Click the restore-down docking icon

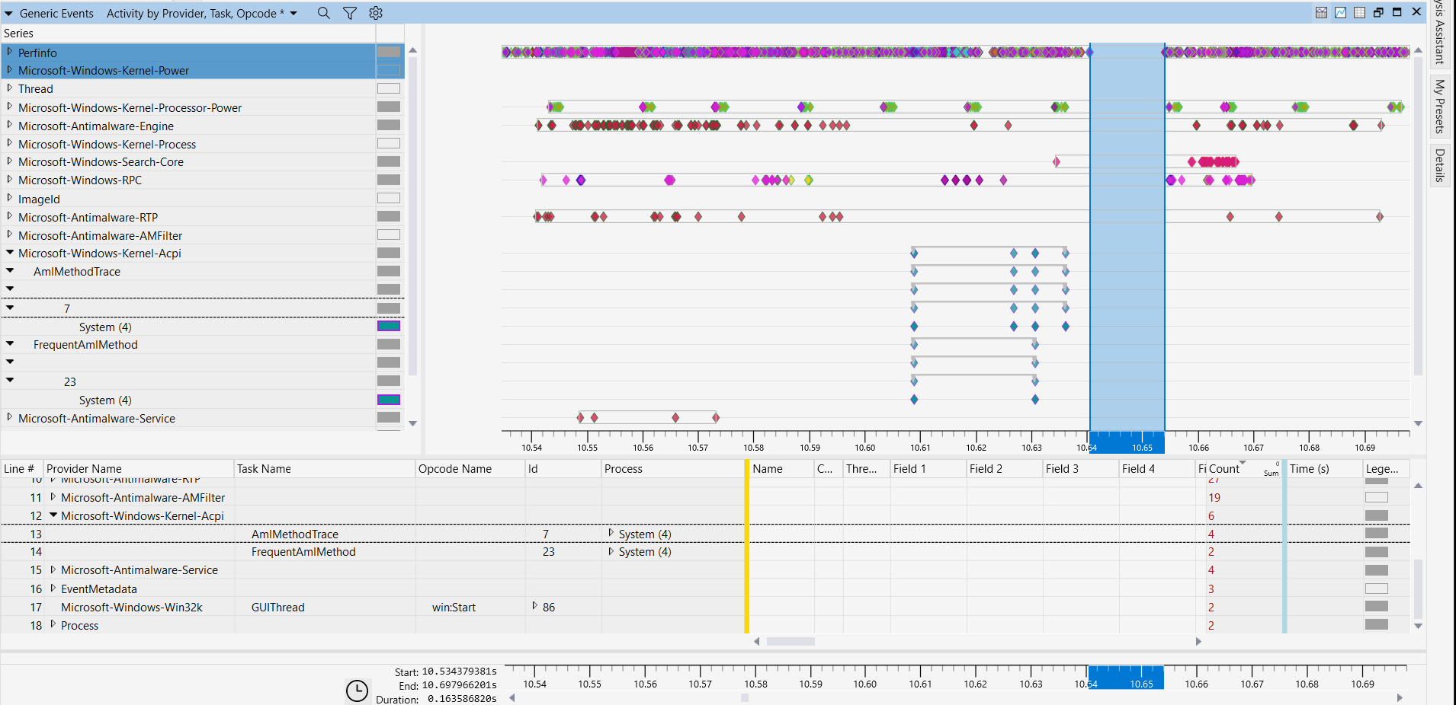click(x=1378, y=12)
